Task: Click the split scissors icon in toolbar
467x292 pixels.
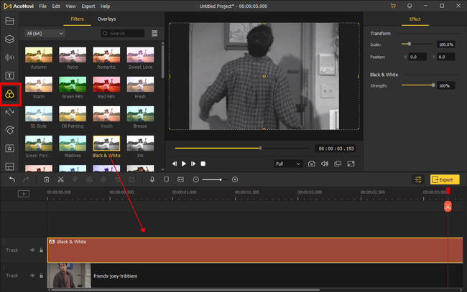Action: (x=61, y=179)
